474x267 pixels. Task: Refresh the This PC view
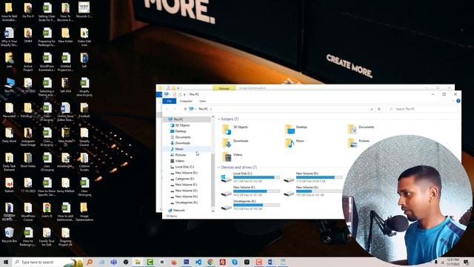pyautogui.click(x=379, y=109)
